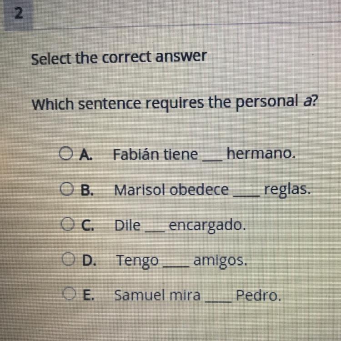Choose answer text 'Samuel mira Pedro'
The image size is (341, 341).
pos(198,296)
